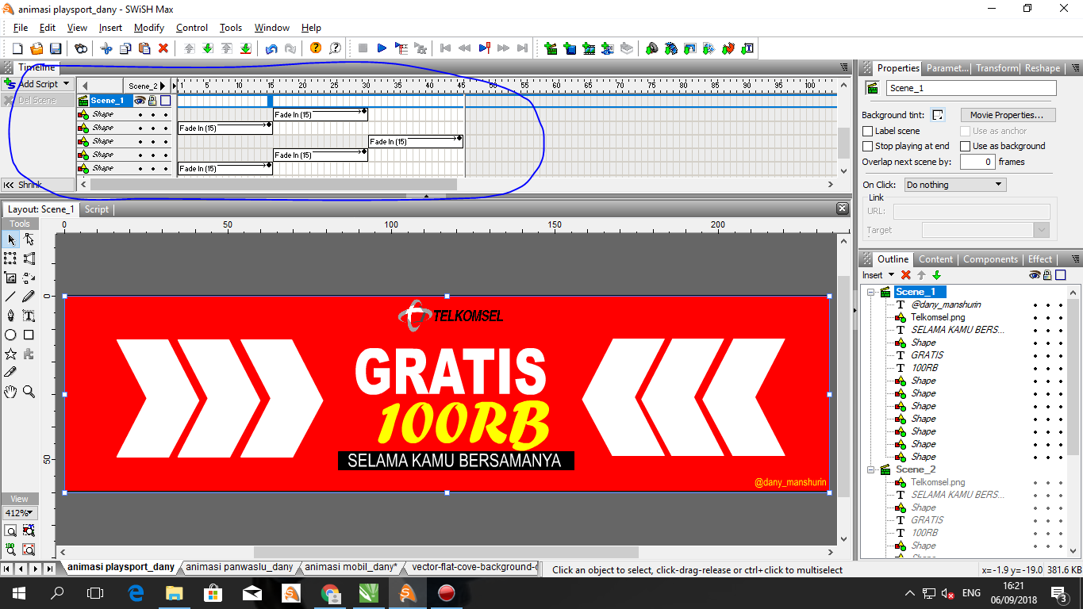Click the red X delete icon in Outline
Viewport: 1083px width, 609px height.
906,275
